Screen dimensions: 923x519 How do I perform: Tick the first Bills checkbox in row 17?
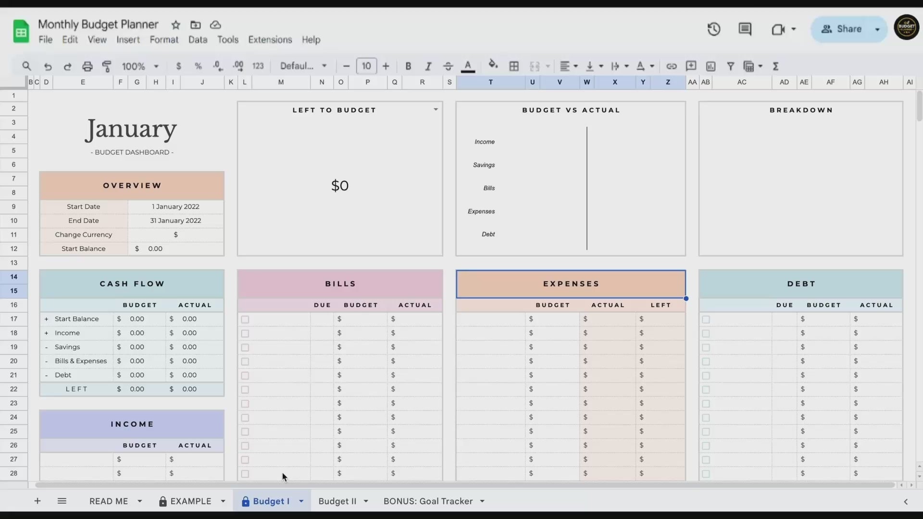pyautogui.click(x=245, y=319)
